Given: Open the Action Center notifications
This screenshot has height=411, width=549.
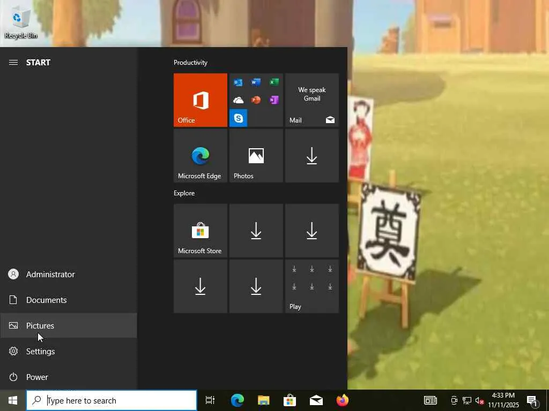Looking at the screenshot, I should [532, 400].
